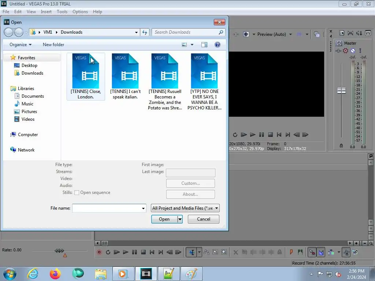The width and height of the screenshot is (375, 281).
Task: Toggle Lock Envelopes to Events icon
Action: (x=346, y=252)
